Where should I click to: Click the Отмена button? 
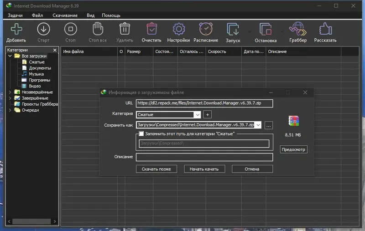252,169
